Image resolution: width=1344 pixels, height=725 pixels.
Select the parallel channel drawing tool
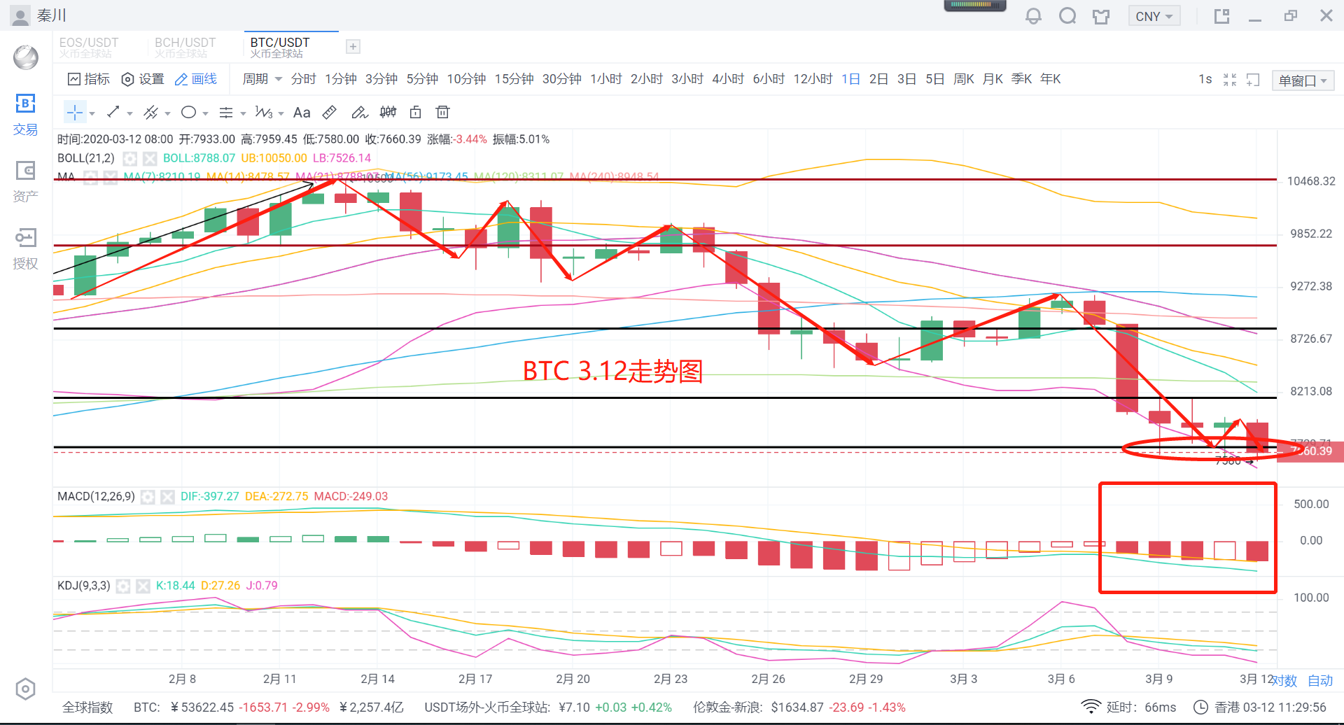[x=150, y=112]
